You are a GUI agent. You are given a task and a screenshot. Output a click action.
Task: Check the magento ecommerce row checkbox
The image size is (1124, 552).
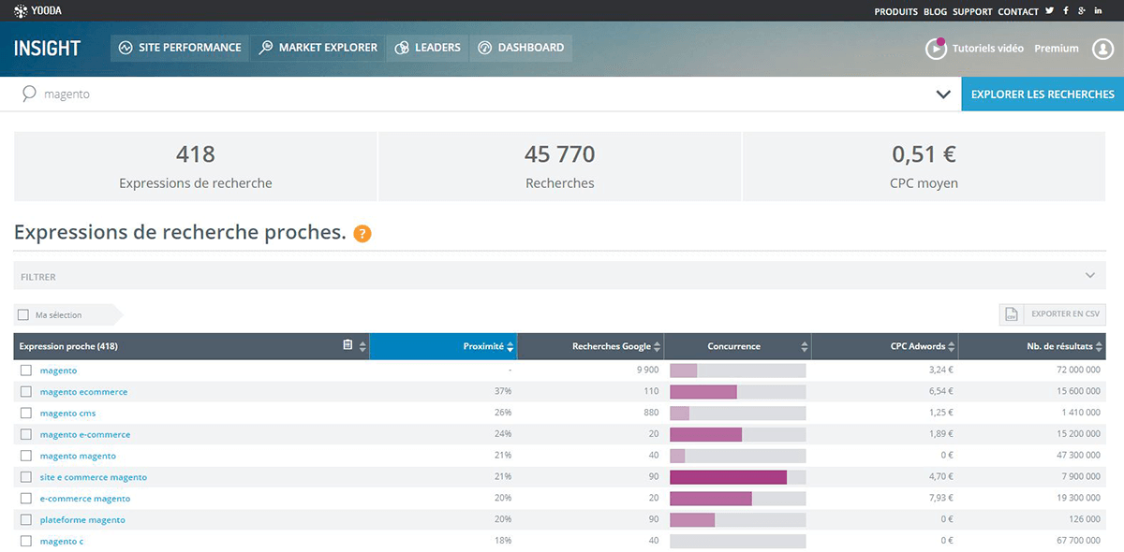click(x=26, y=392)
